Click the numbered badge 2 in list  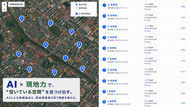(x=104, y=16)
